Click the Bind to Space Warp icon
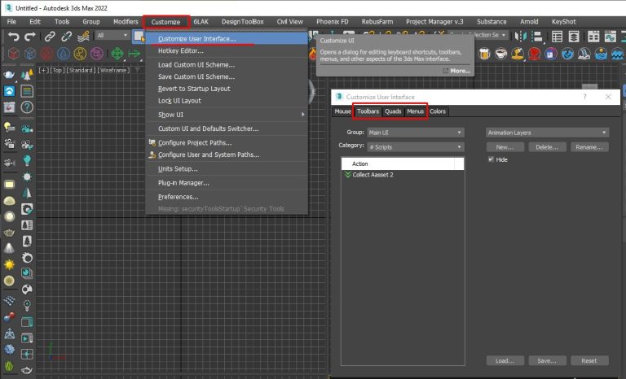The height and width of the screenshot is (379, 626). click(83, 37)
